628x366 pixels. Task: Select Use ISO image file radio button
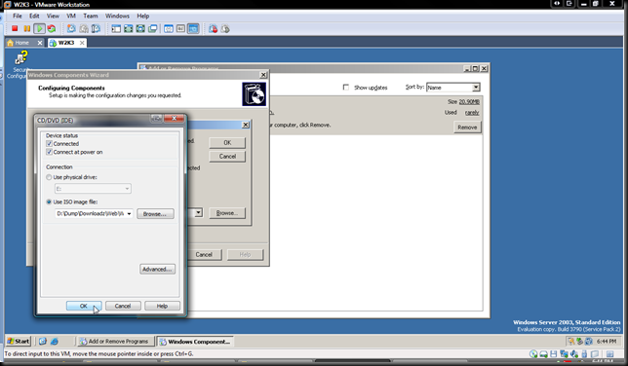tap(49, 202)
